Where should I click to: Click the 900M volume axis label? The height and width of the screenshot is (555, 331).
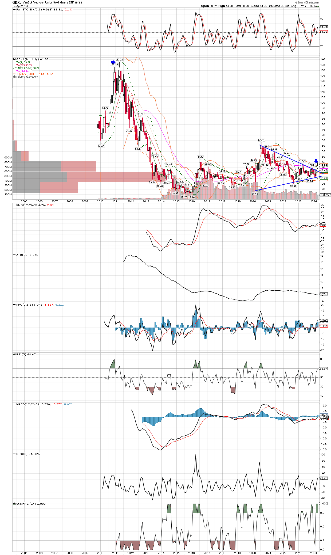click(x=8, y=158)
